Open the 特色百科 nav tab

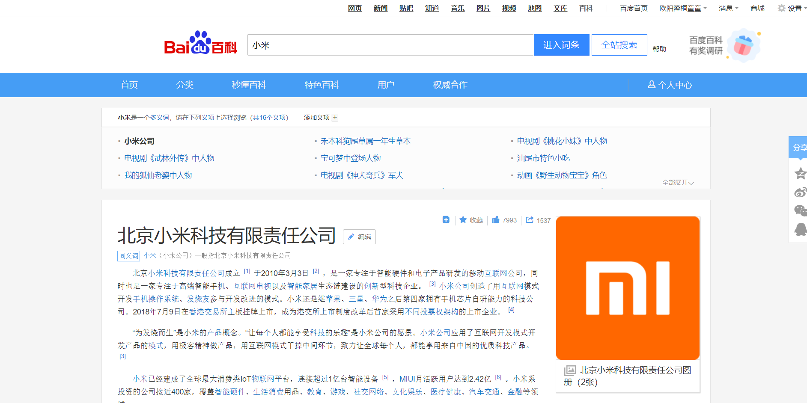(322, 85)
